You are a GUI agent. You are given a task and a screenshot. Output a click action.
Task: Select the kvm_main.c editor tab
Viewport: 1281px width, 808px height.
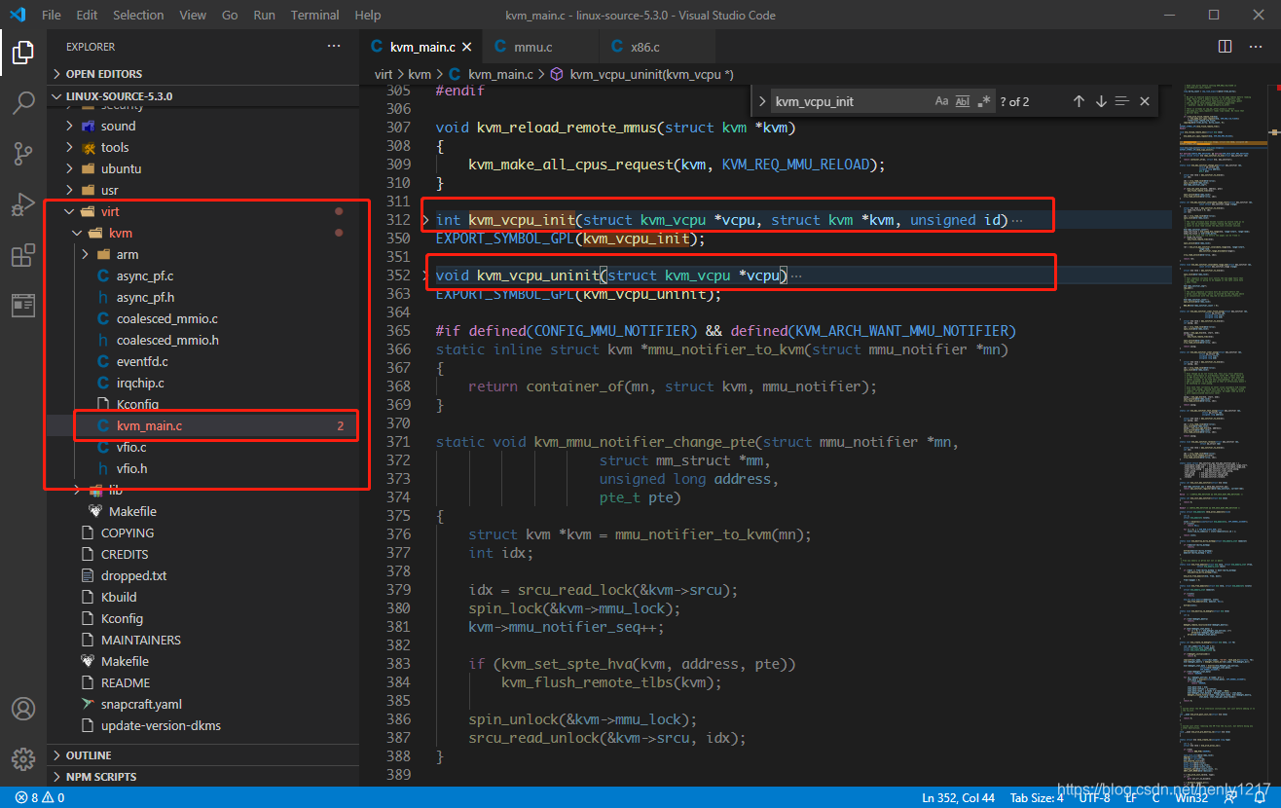point(421,47)
